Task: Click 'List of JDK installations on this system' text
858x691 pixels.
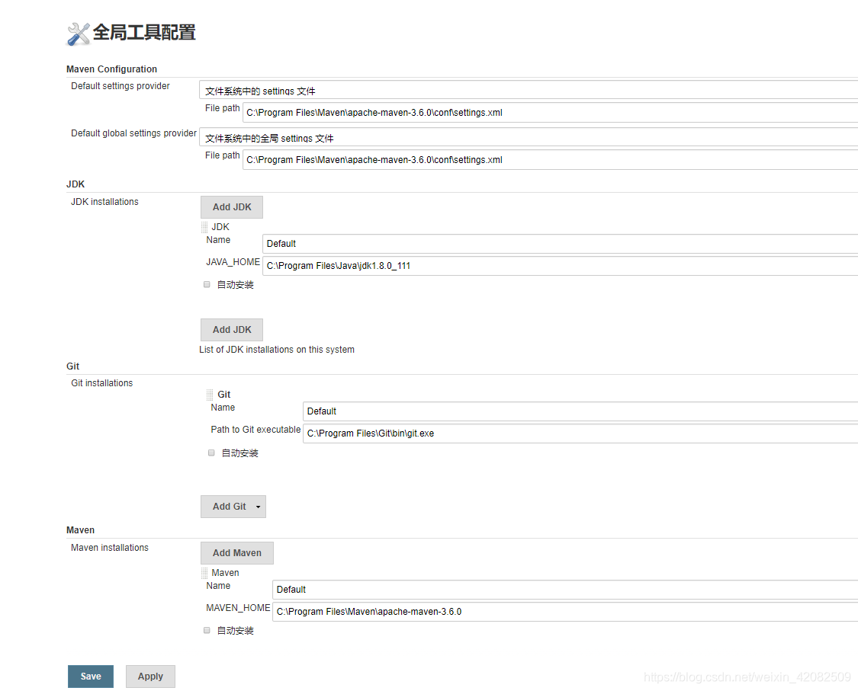Action: 277,350
